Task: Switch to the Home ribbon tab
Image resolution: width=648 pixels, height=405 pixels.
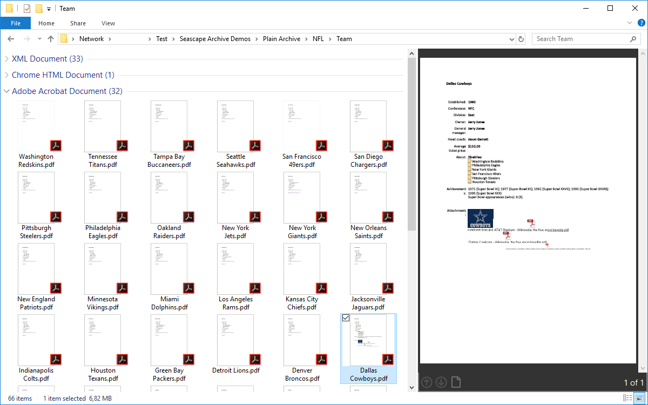Action: [x=46, y=23]
